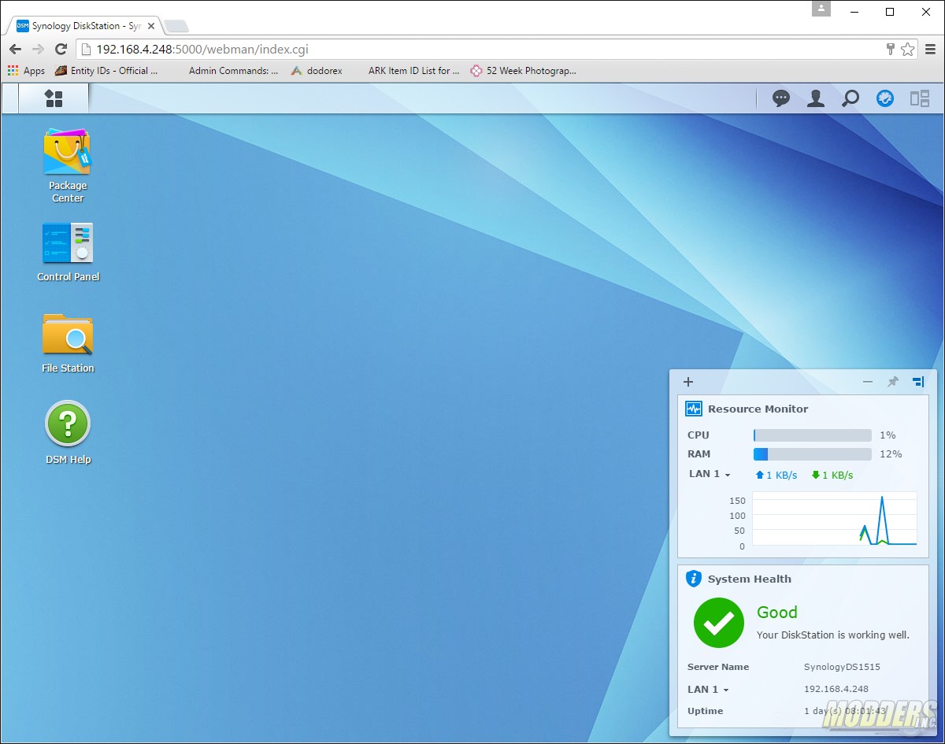Open the DSM pilot view icon

click(x=920, y=98)
